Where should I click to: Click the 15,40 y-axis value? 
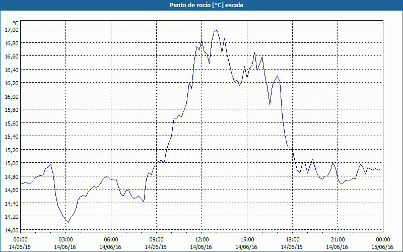(x=12, y=137)
